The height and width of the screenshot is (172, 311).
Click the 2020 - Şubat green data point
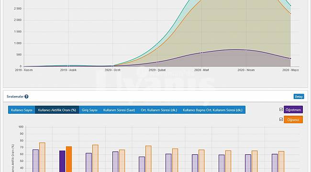[157, 43]
